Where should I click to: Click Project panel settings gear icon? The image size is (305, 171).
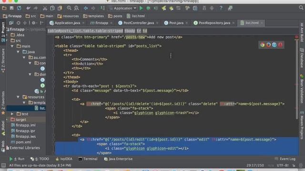(33, 23)
